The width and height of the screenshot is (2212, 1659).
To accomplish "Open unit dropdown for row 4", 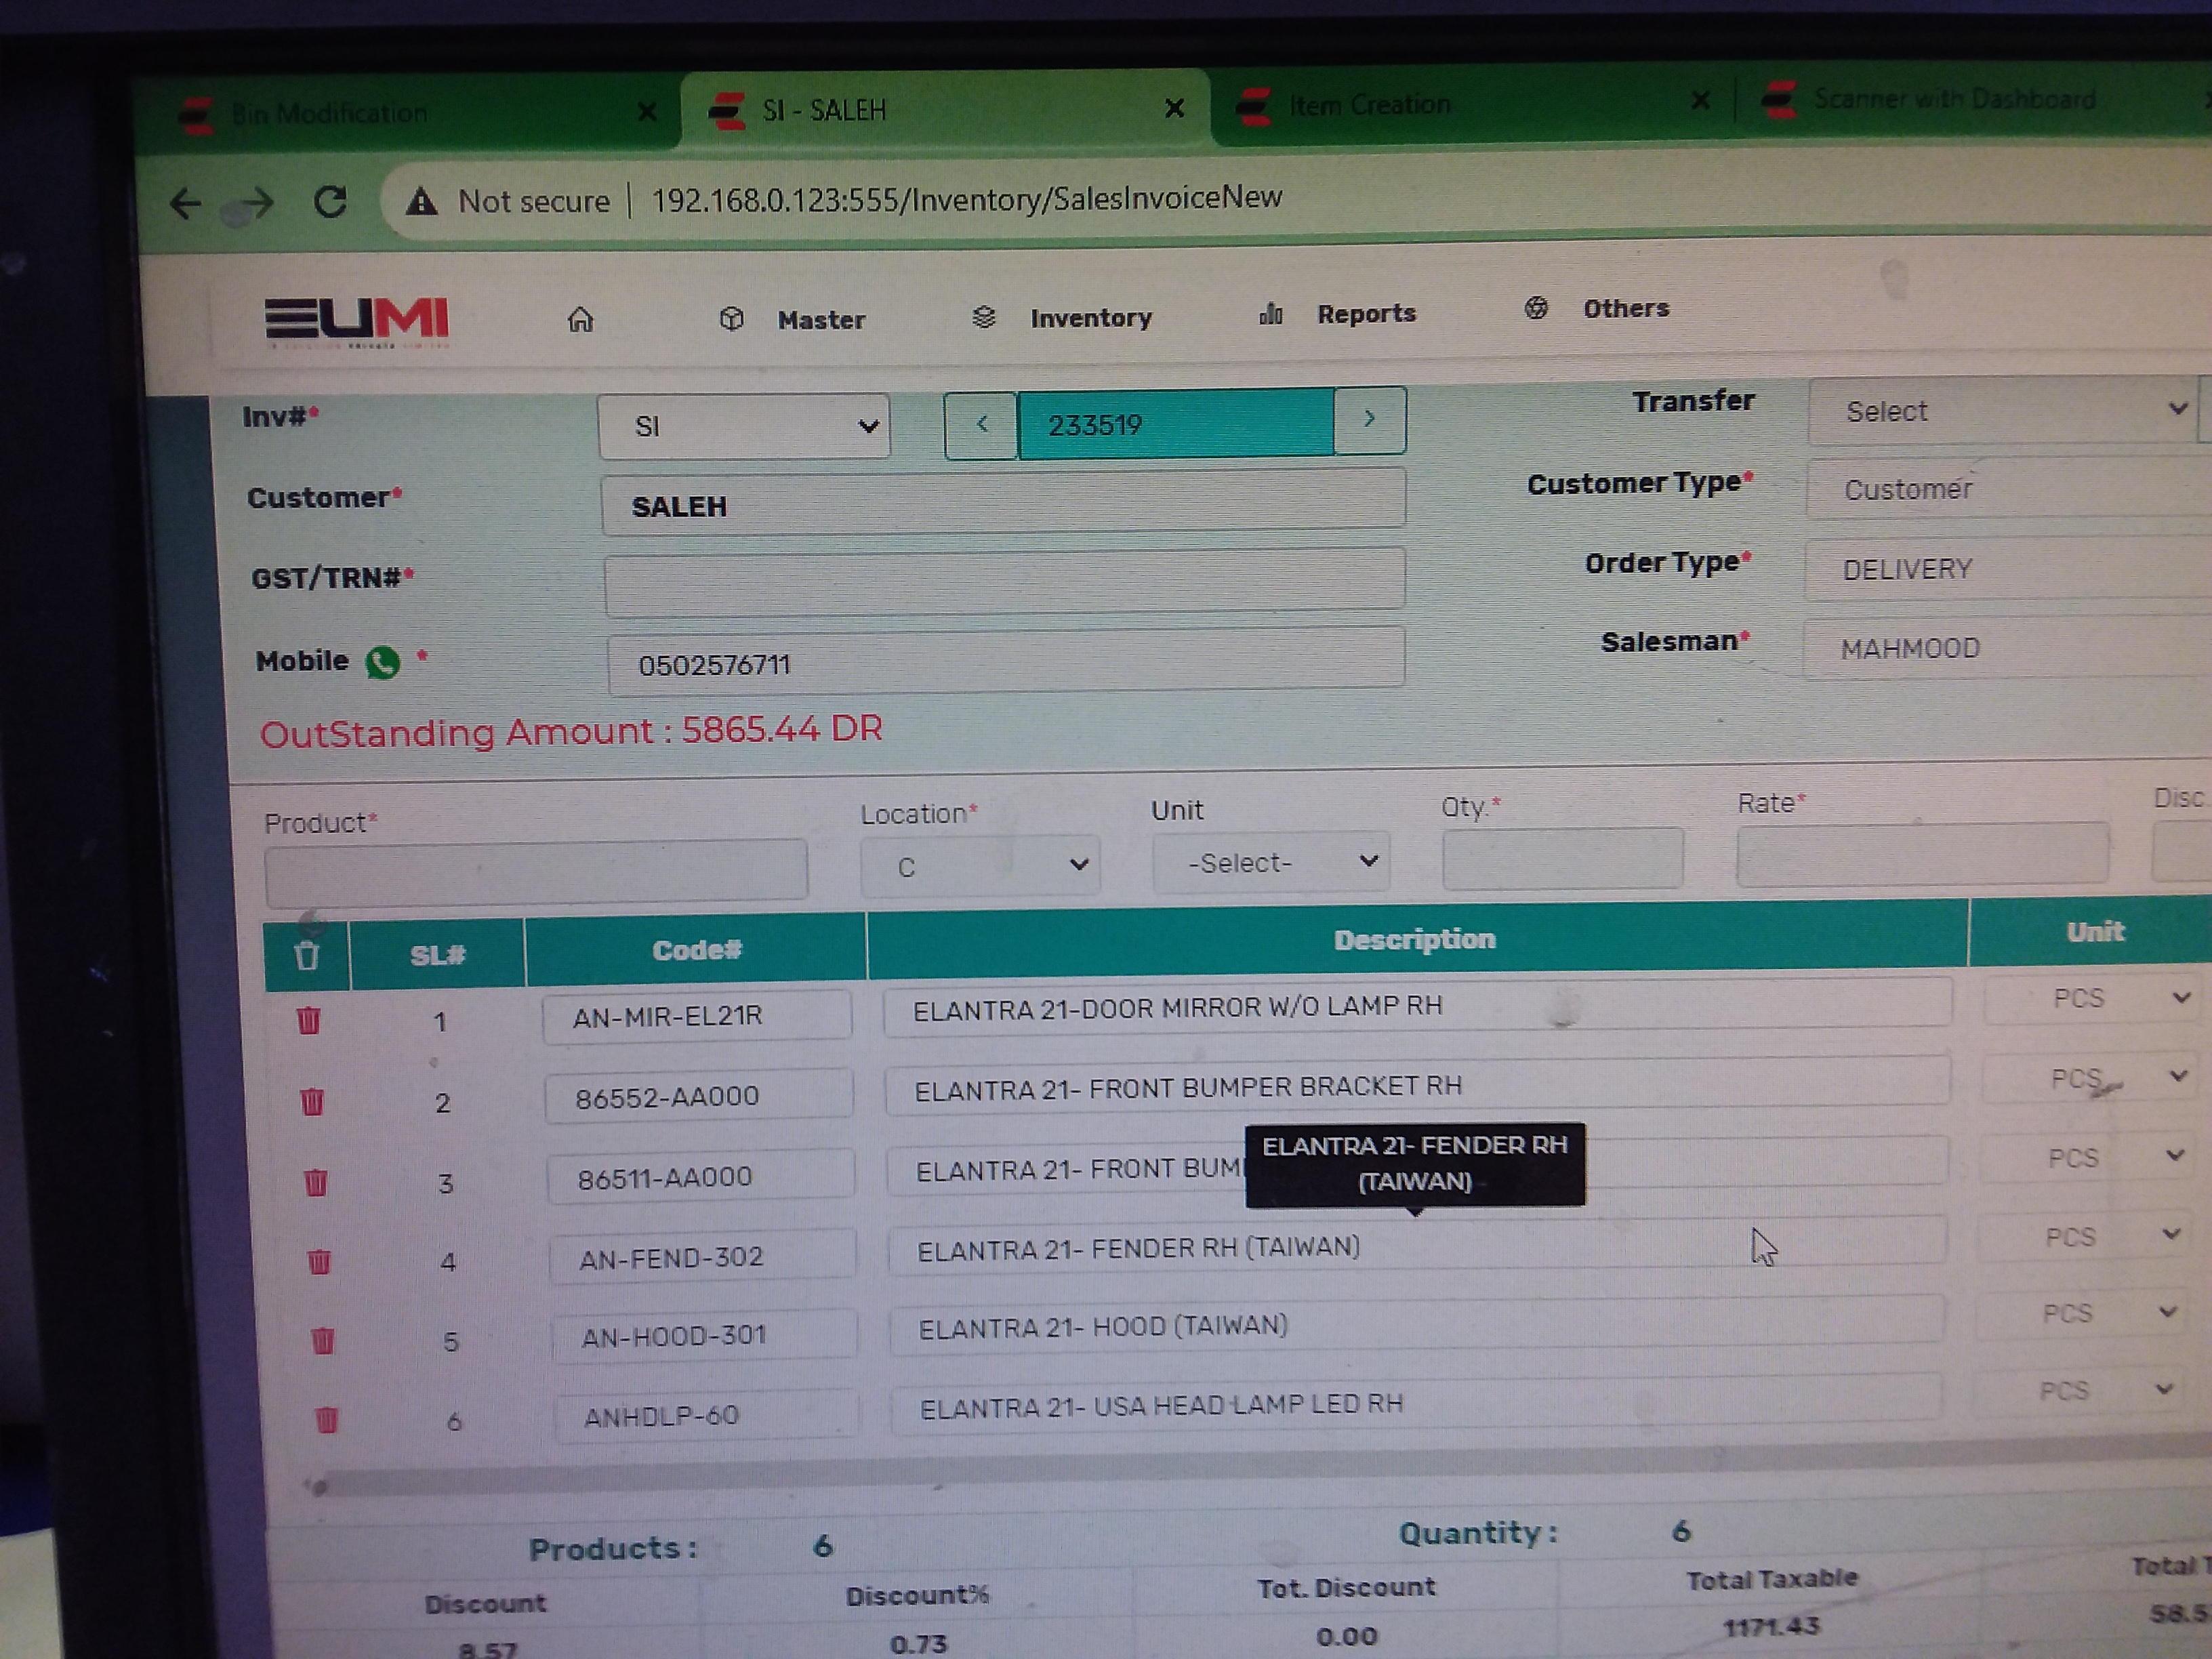I will tap(2083, 1236).
